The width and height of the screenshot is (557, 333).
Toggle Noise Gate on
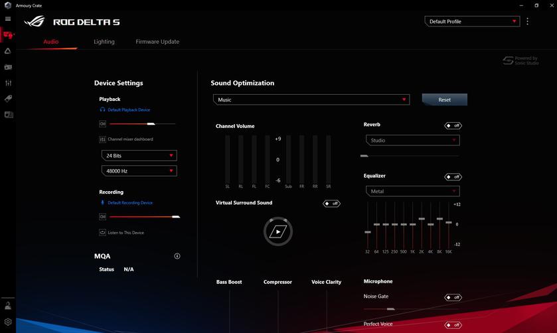(453, 297)
